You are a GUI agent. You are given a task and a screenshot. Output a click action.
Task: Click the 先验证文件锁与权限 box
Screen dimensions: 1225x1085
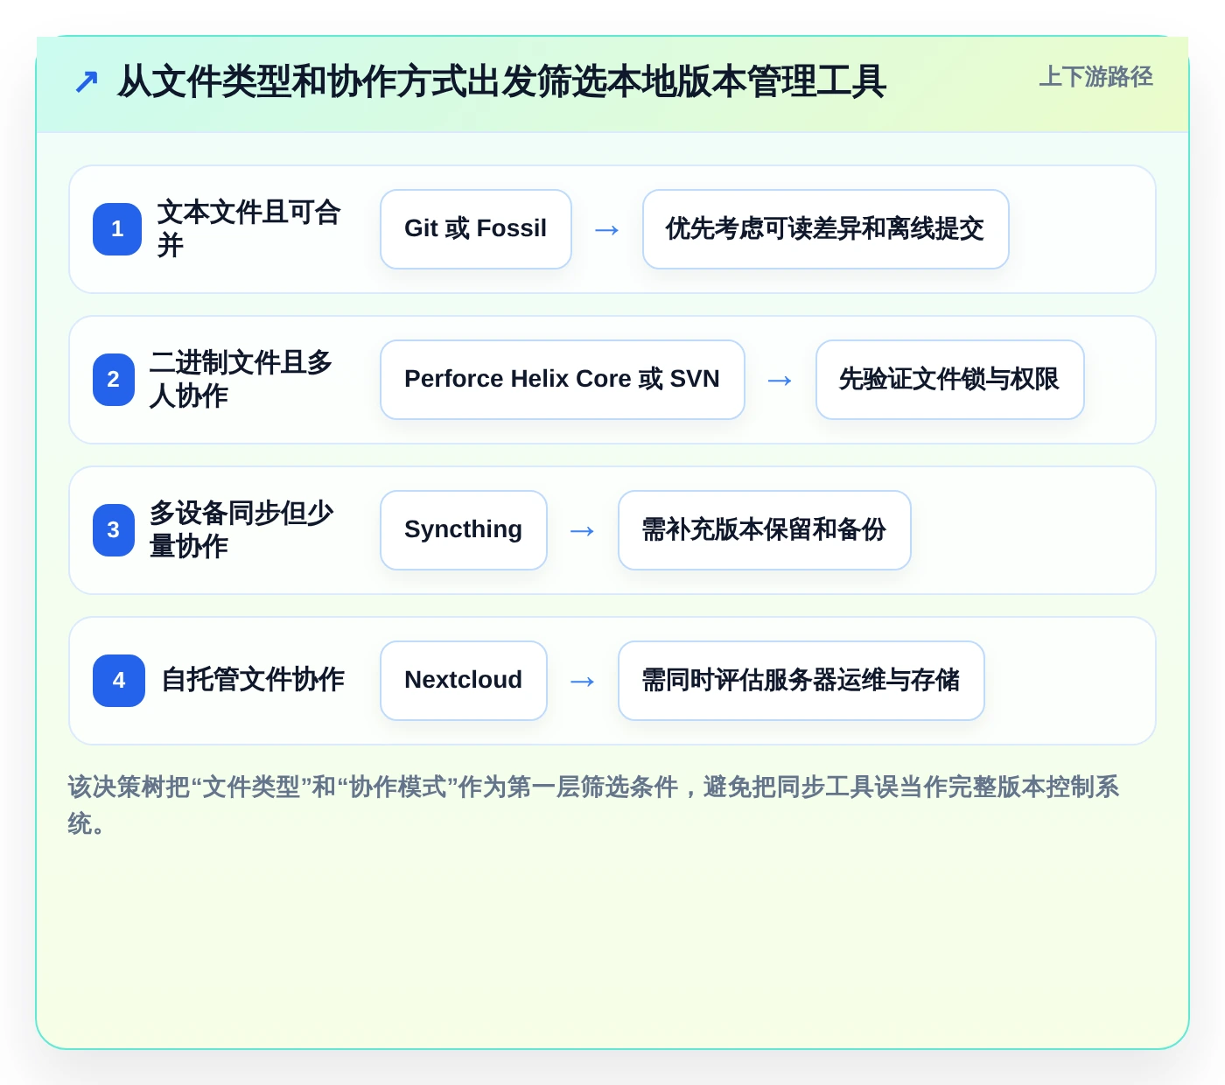point(950,380)
